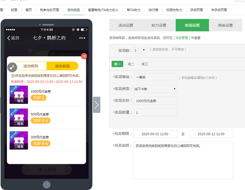Select the 一等奖 coupon thumbnail
The width and height of the screenshot is (245, 190).
19,95
